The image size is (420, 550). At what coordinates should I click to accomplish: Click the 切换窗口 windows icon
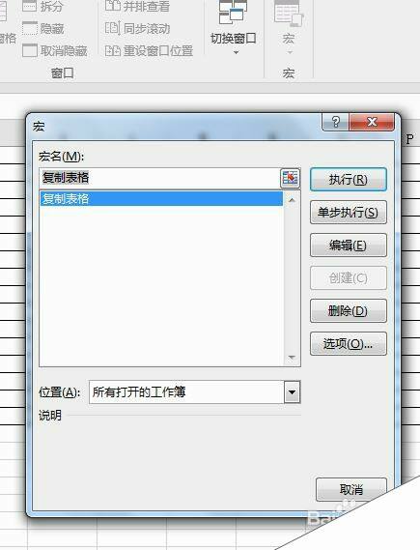coord(233,13)
